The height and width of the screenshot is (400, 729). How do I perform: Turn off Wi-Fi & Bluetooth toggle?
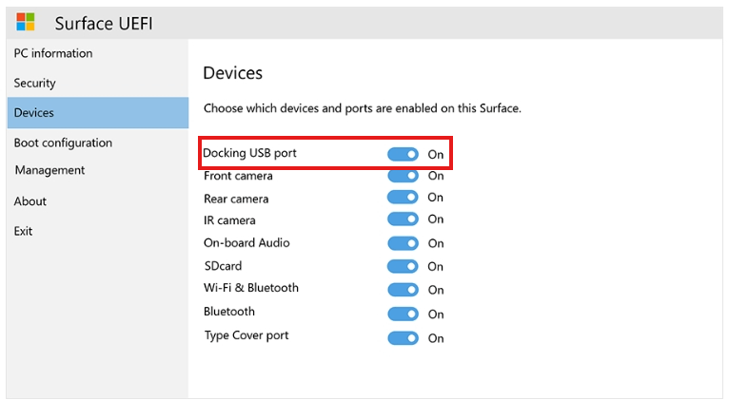(403, 290)
